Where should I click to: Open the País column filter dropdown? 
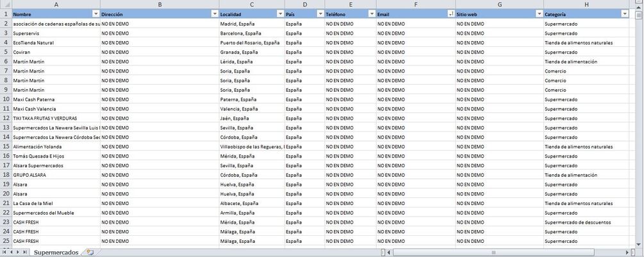pyautogui.click(x=320, y=14)
